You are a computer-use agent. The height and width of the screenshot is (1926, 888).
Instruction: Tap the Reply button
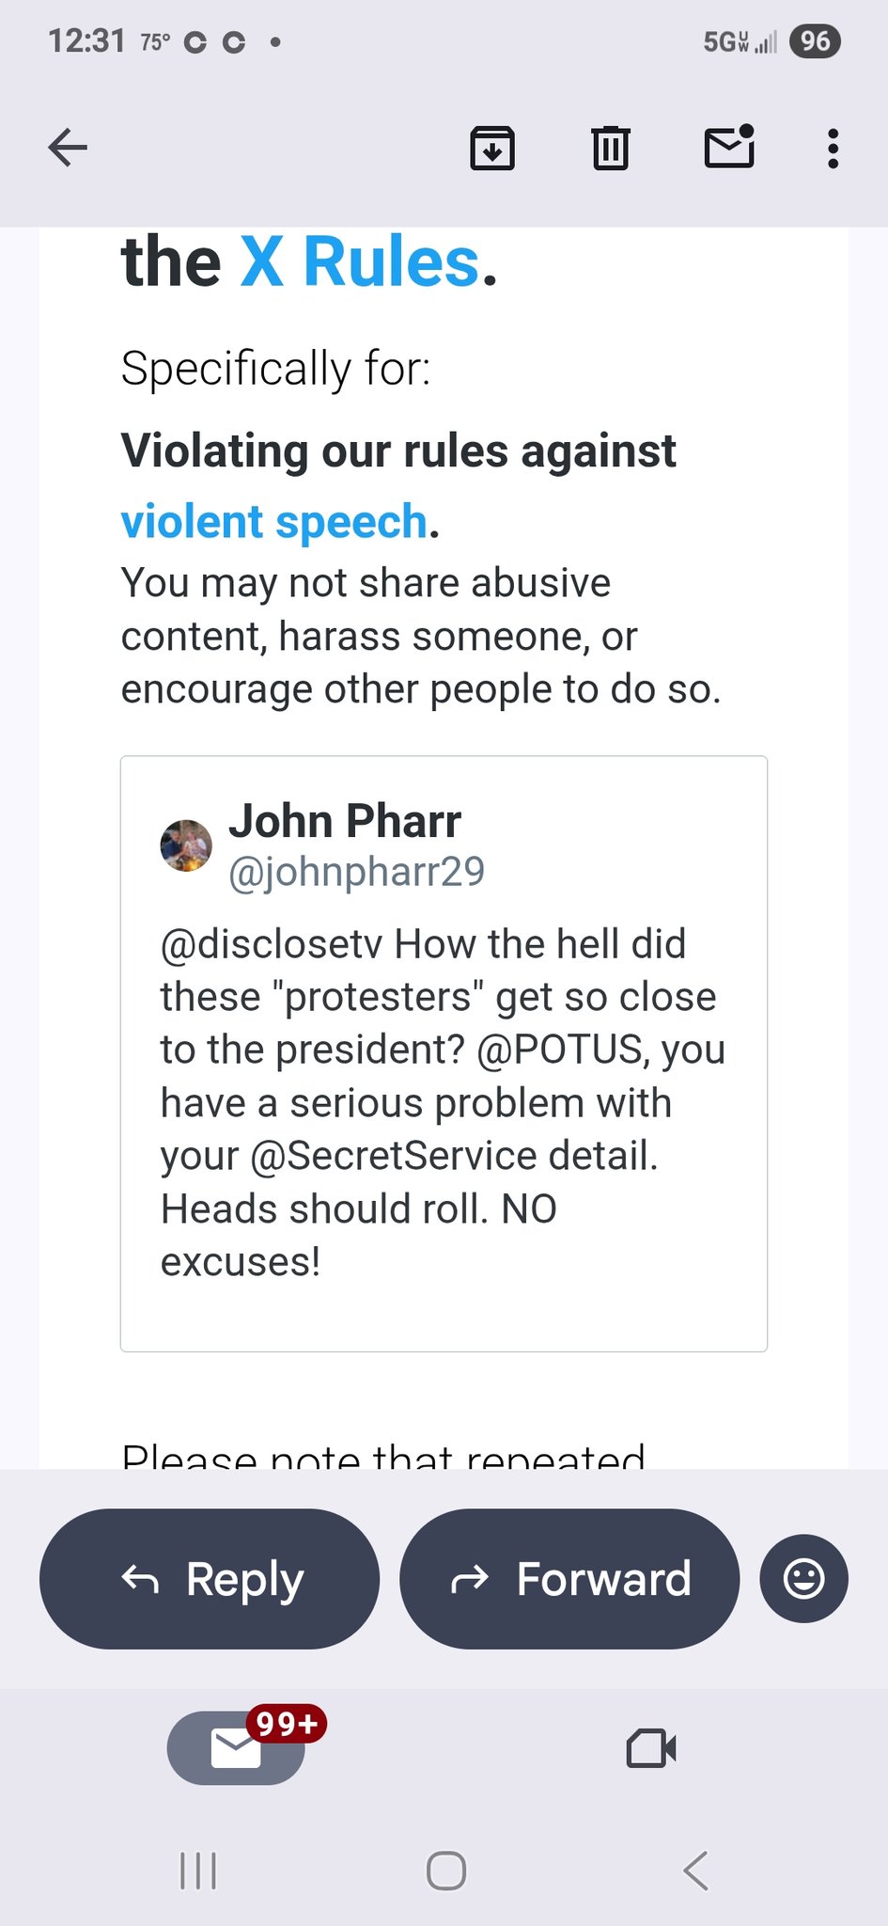tap(210, 1579)
